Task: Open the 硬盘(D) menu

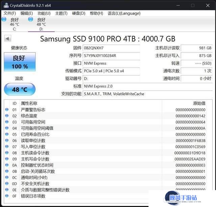Action: pyautogui.click(x=79, y=13)
